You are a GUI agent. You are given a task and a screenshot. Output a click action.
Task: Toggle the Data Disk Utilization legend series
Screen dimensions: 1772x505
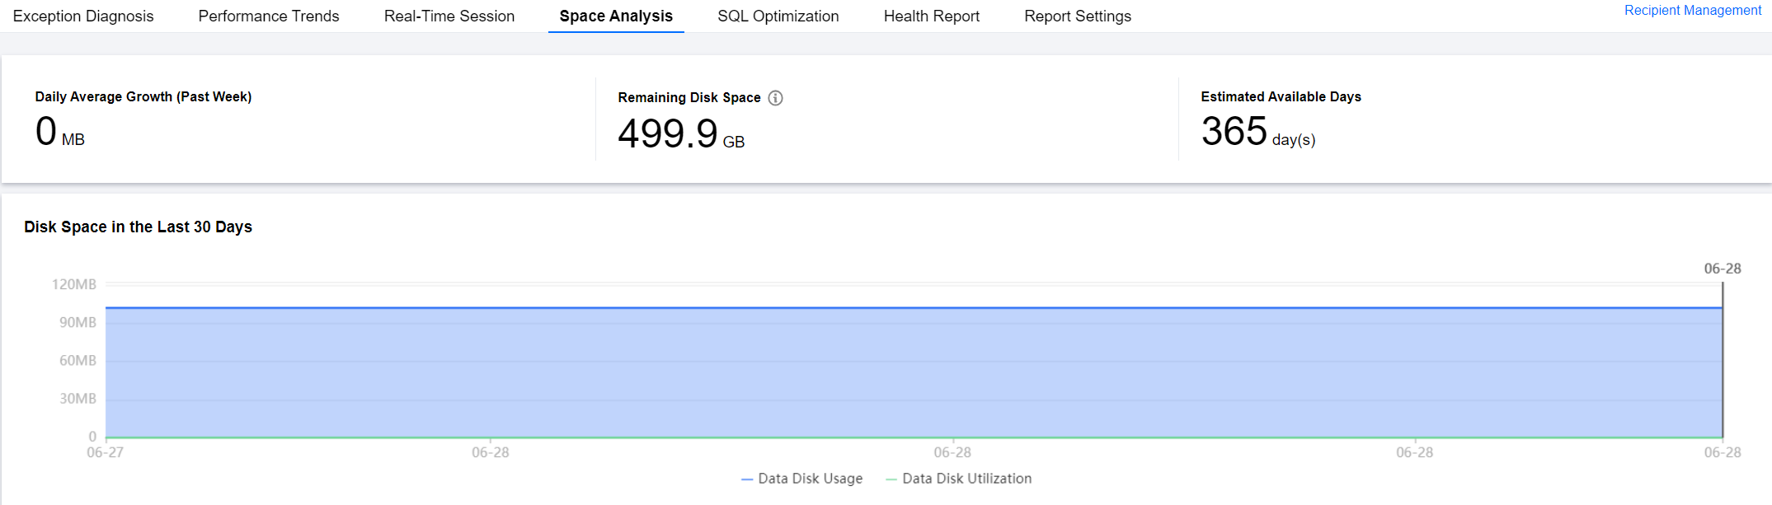point(958,479)
